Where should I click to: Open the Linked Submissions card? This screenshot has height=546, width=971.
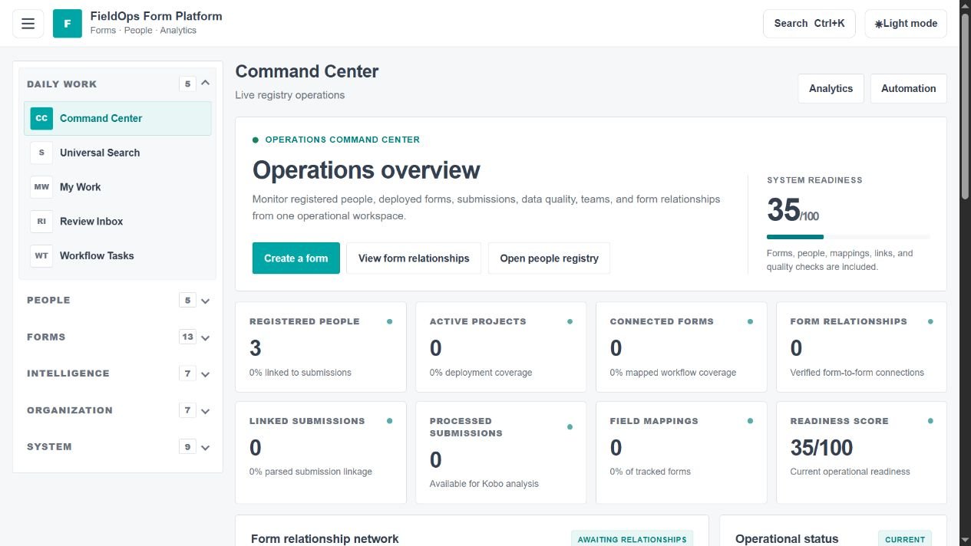(321, 452)
